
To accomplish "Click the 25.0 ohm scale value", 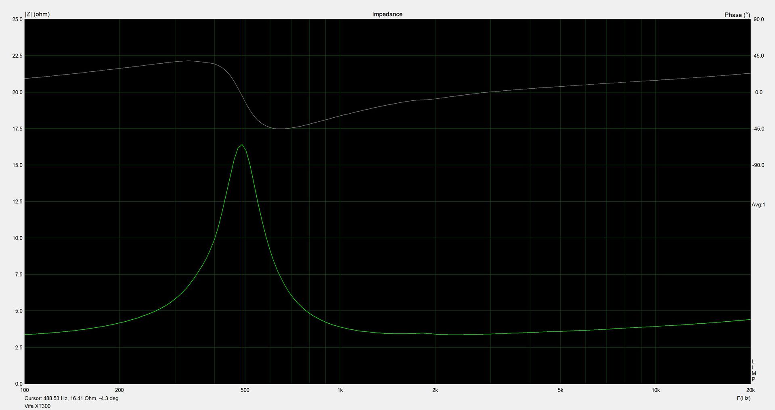I will pyautogui.click(x=17, y=19).
